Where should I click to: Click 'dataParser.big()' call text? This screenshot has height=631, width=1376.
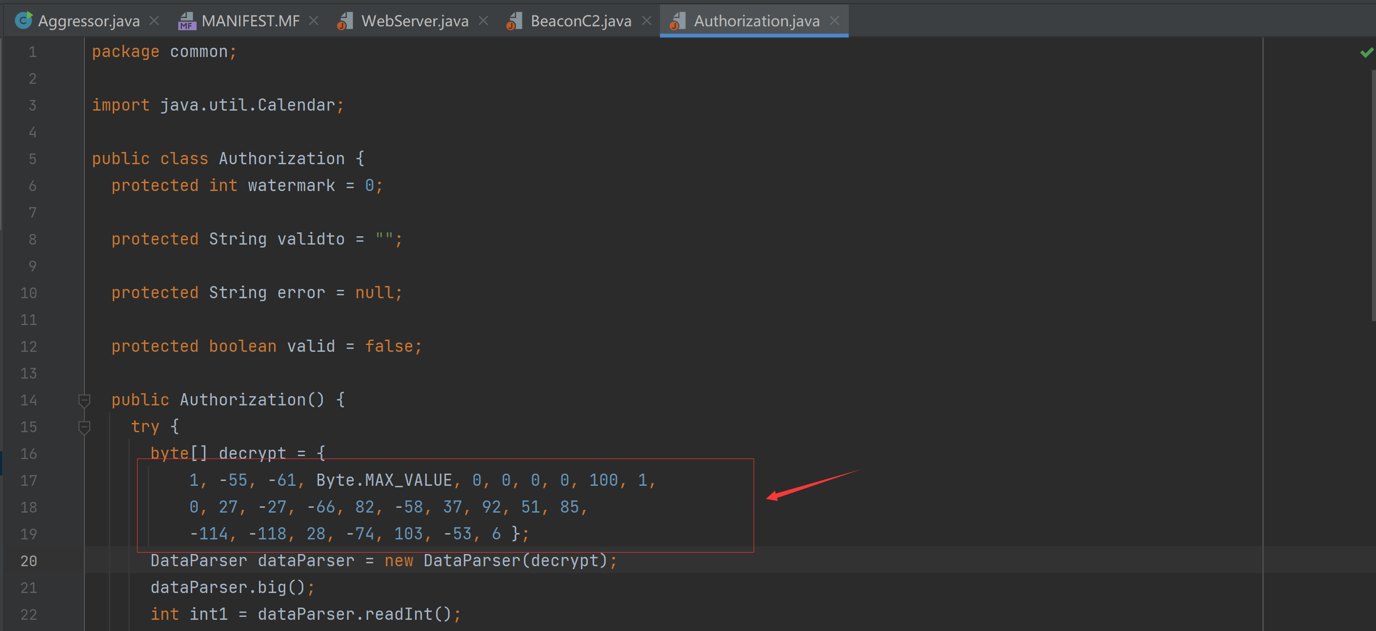[x=228, y=587]
